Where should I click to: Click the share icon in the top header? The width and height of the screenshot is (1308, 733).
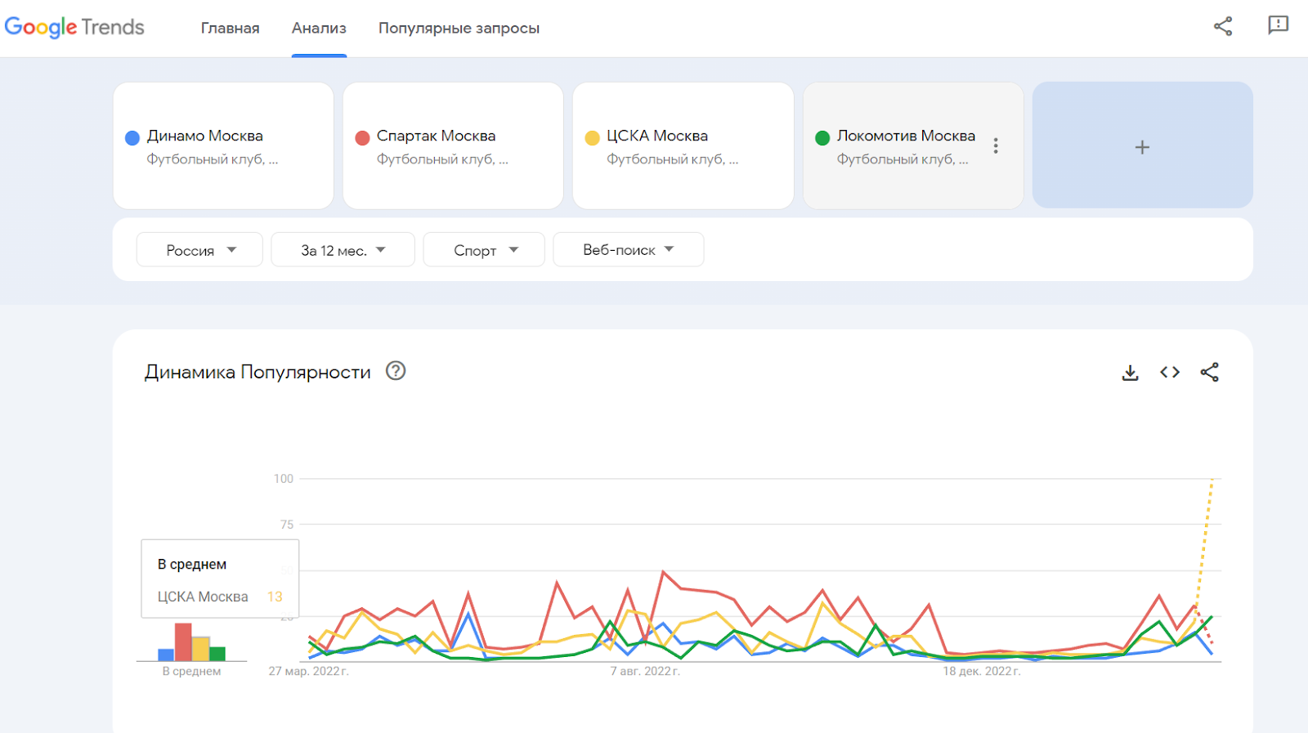click(x=1223, y=26)
